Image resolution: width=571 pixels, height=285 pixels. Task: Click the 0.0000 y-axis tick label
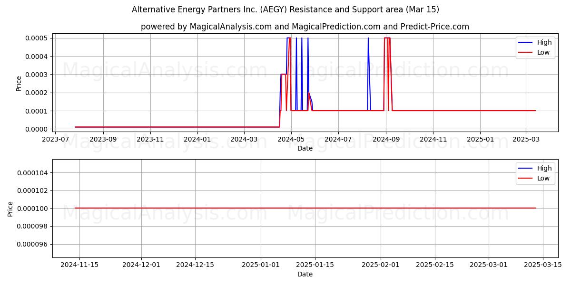37,129
